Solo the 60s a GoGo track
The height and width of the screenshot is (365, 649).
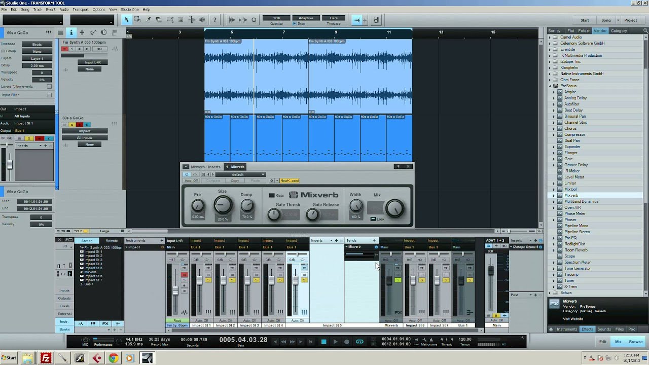(72, 125)
